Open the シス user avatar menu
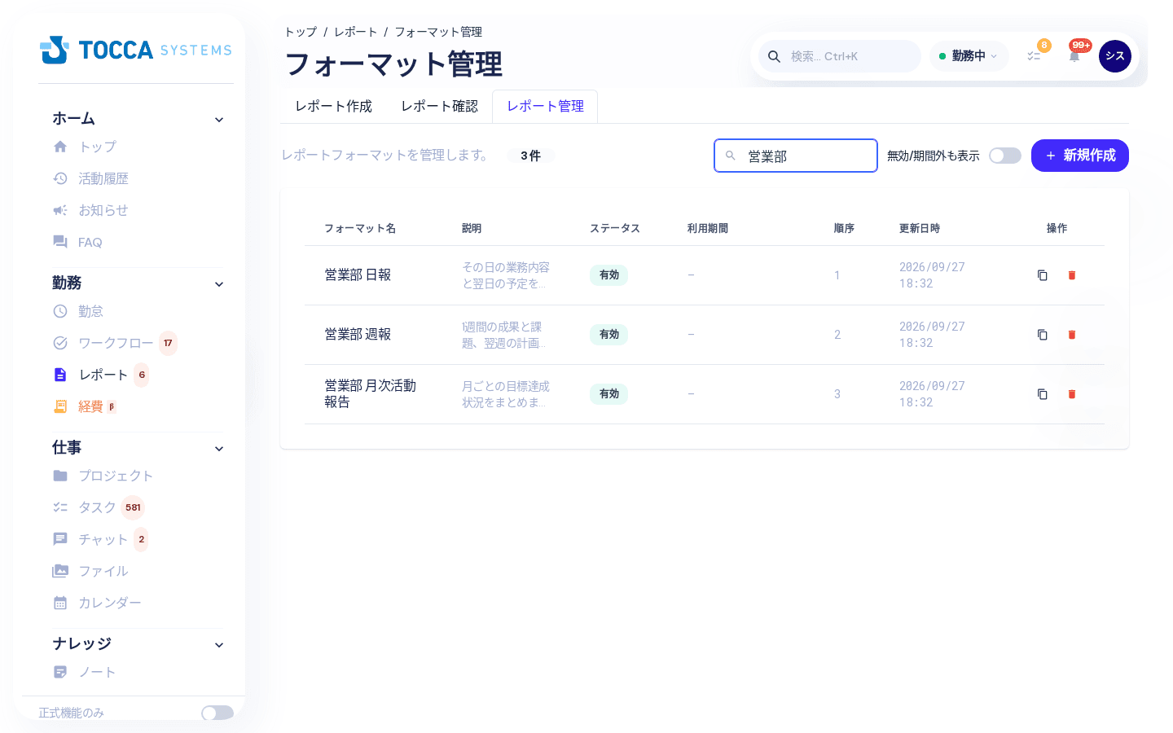The height and width of the screenshot is (733, 1173). (x=1115, y=56)
